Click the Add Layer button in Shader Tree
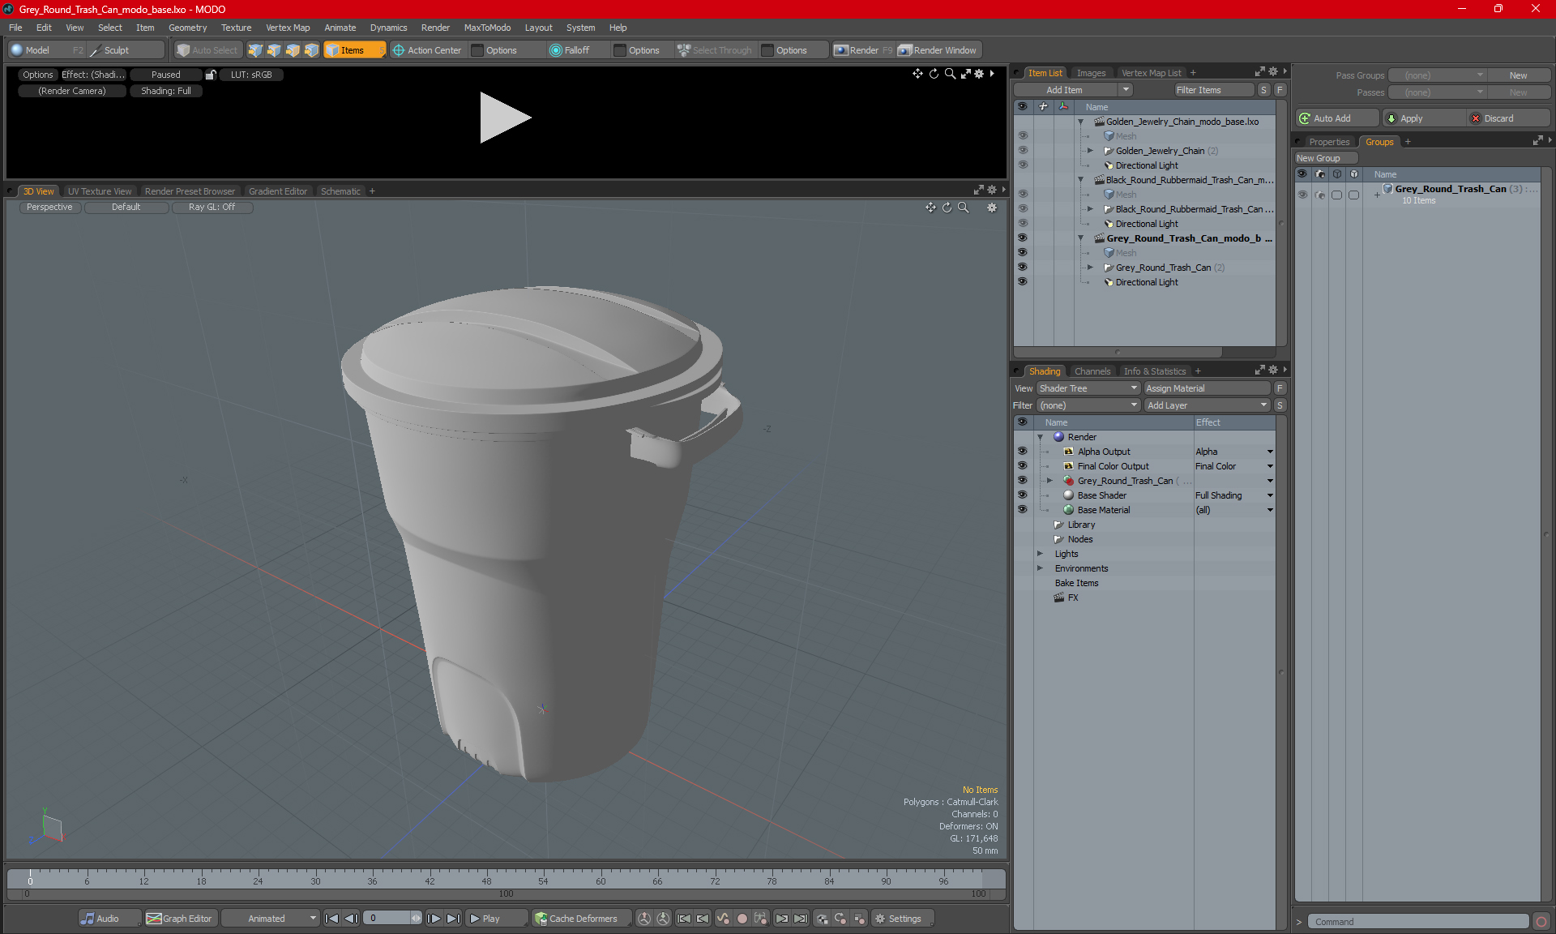The width and height of the screenshot is (1556, 934). click(1203, 404)
